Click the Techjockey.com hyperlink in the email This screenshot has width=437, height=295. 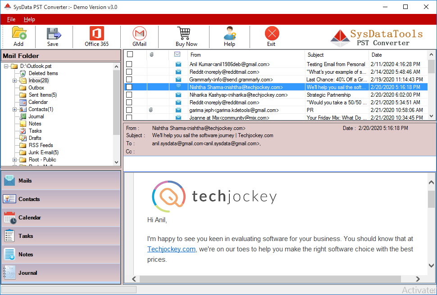pyautogui.click(x=171, y=249)
